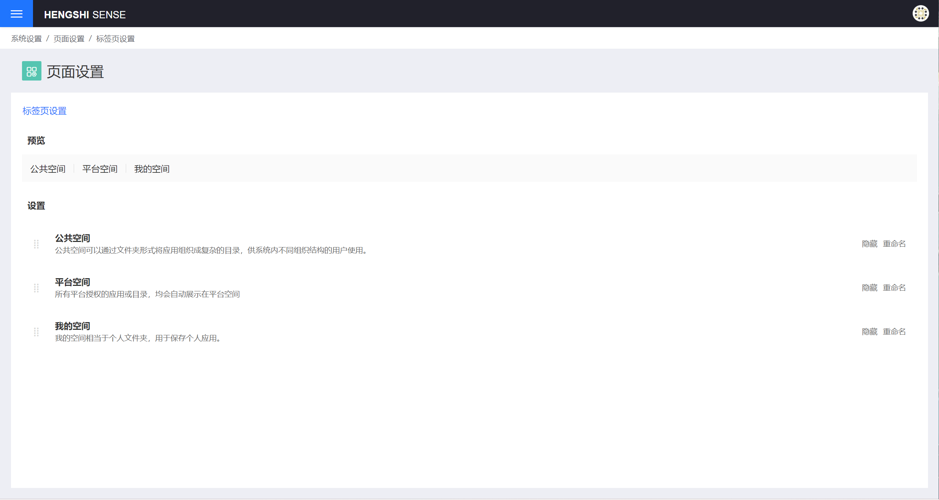Click the 页面设置 page title
939x500 pixels.
(75, 72)
